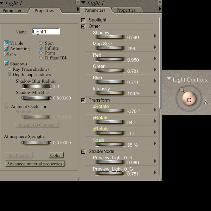Image resolution: width=211 pixels, height=211 pixels.
Task: Click the Blue value 0.711
Action: pyautogui.click(x=133, y=82)
